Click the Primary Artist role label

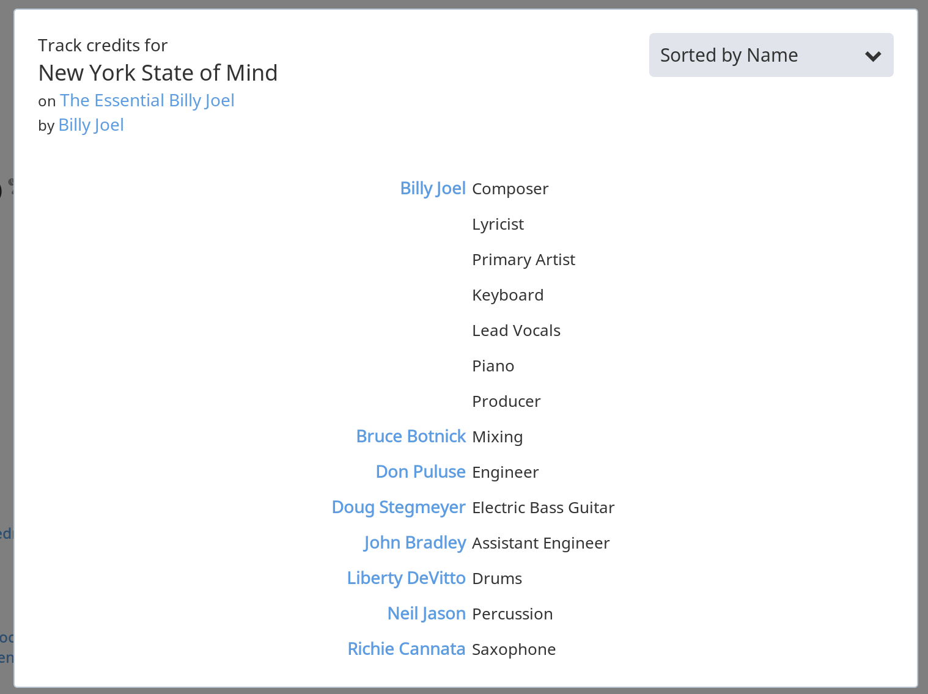524,260
